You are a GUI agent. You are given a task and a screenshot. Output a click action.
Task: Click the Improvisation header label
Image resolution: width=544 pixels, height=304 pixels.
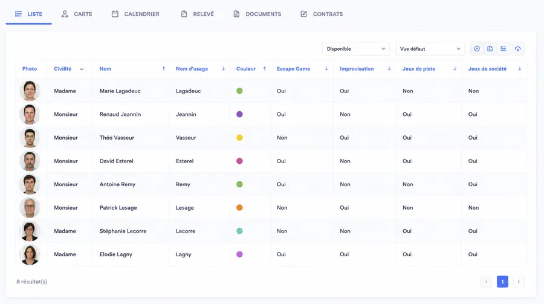point(357,69)
